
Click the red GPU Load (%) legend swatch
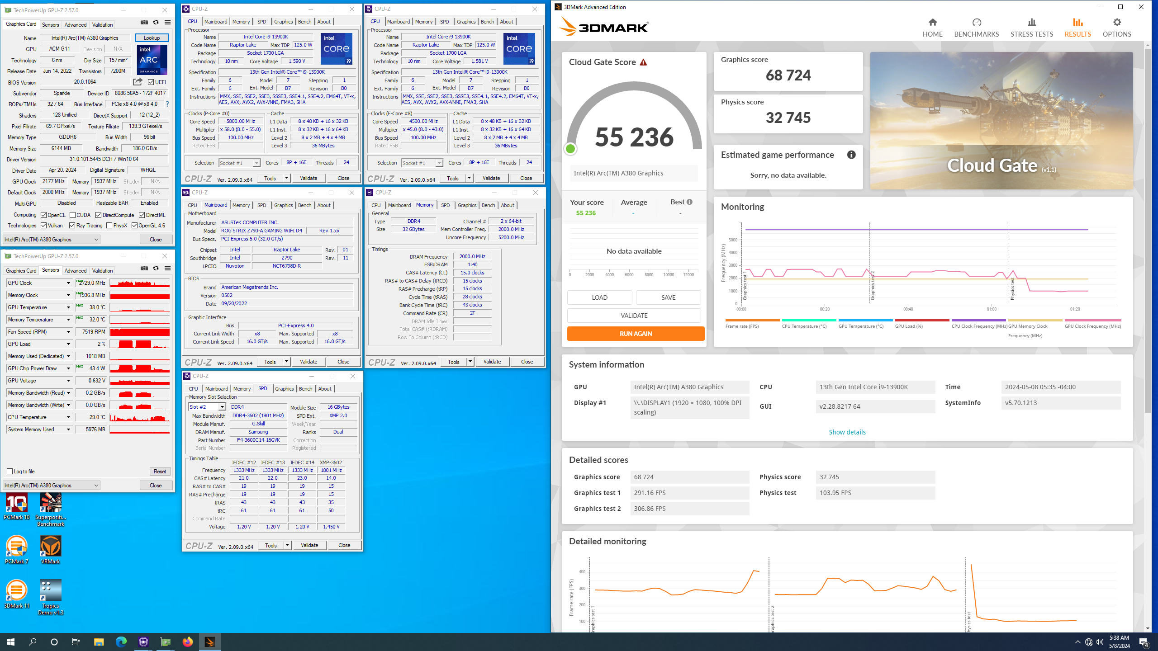tap(922, 320)
